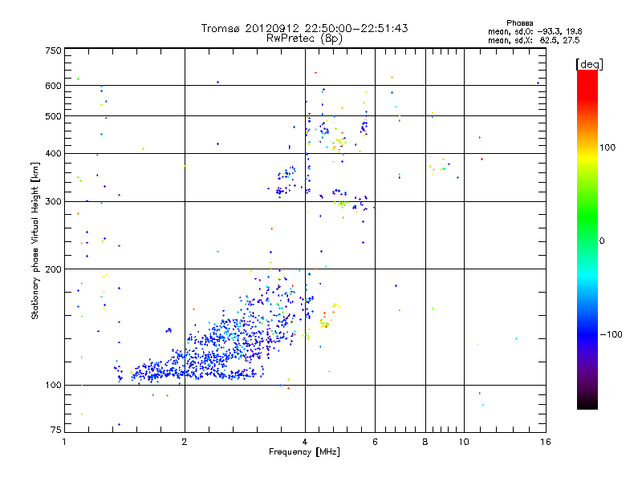Click the x-axis tick label "2"
The width and height of the screenshot is (642, 481).
point(185,442)
